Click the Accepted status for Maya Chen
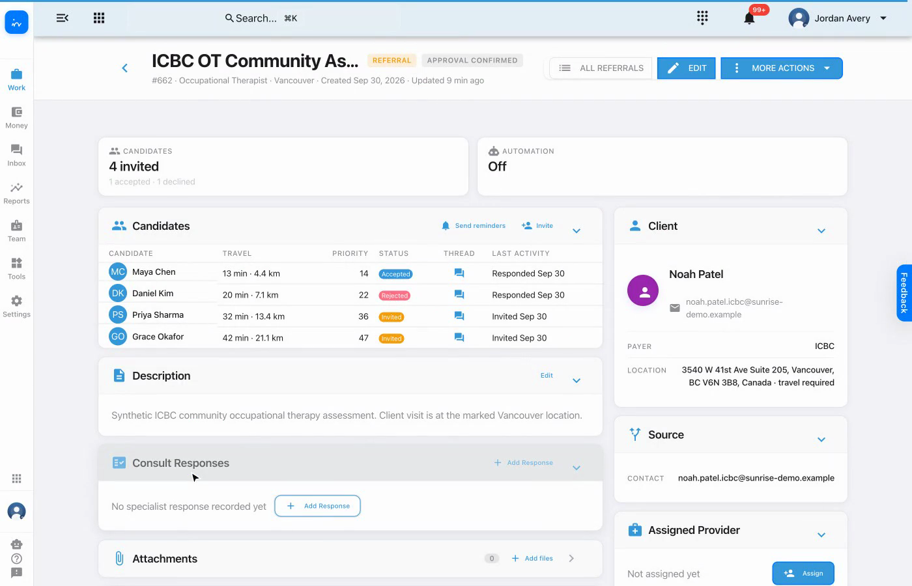The height and width of the screenshot is (586, 912). pyautogui.click(x=395, y=274)
